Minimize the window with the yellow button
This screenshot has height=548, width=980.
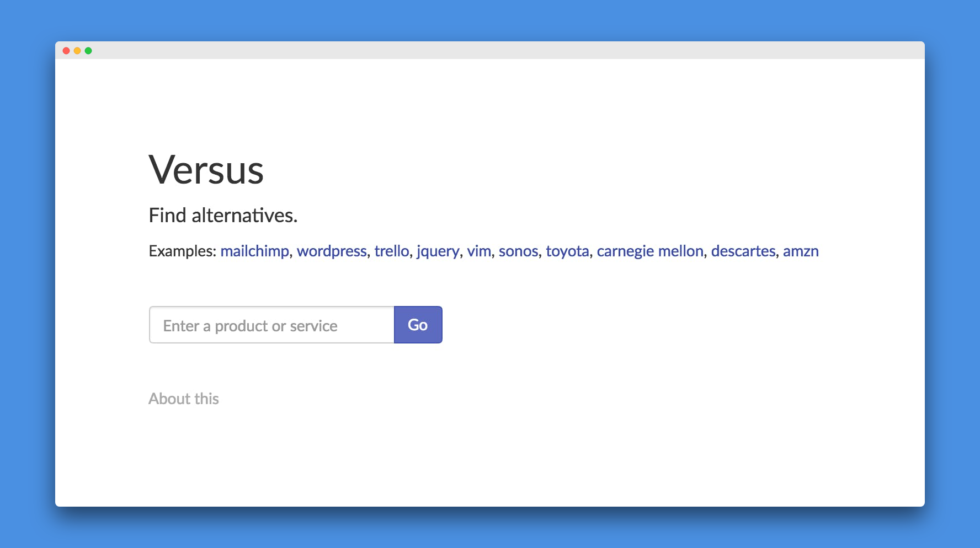[x=77, y=50]
